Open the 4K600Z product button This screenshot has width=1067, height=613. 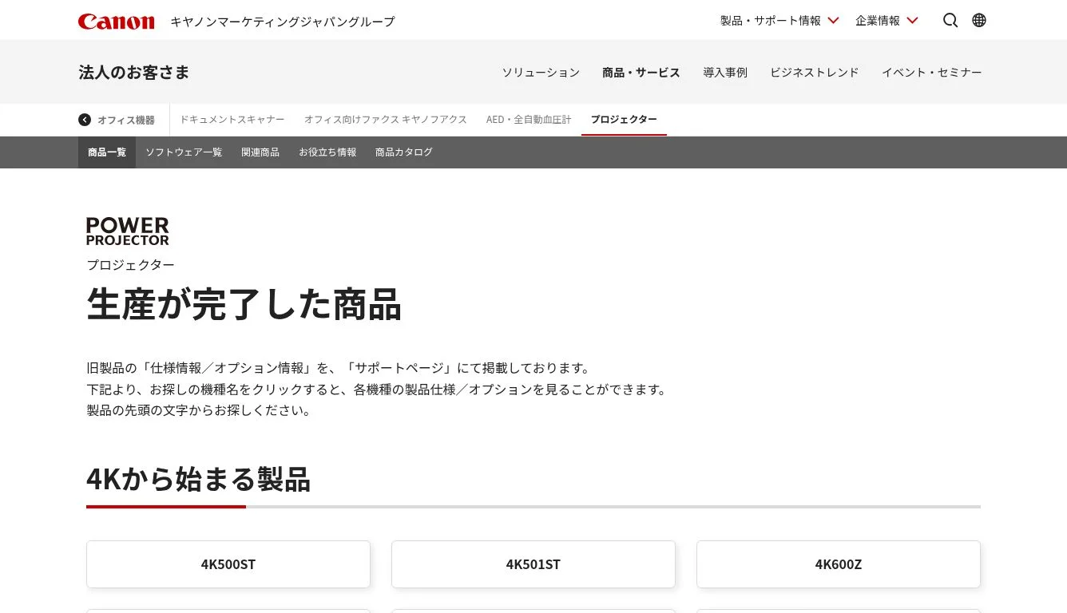[839, 564]
